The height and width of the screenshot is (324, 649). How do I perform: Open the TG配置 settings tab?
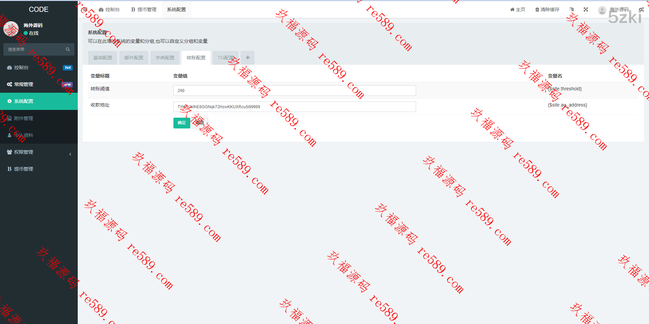[226, 58]
